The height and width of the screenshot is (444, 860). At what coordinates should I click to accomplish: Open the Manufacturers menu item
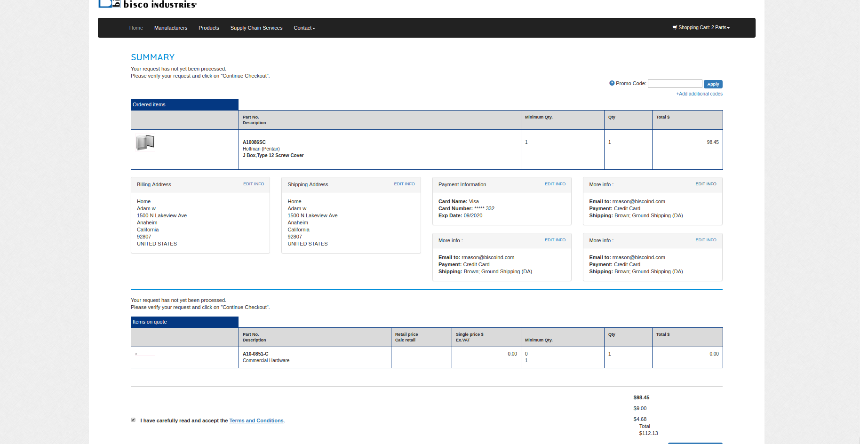171,28
